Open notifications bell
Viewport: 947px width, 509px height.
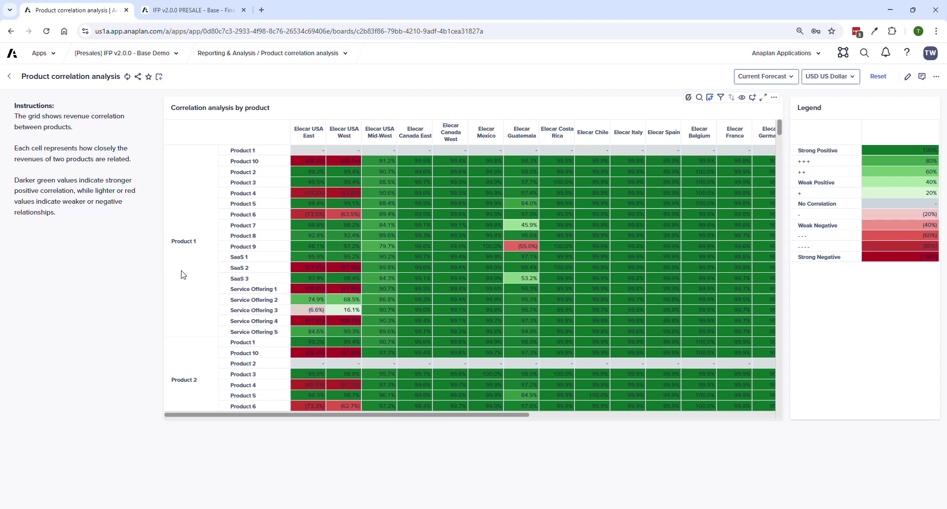tap(885, 53)
